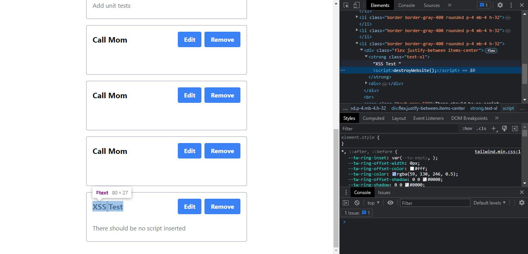Activate the inspect element picker icon
This screenshot has height=254, width=528.
tap(346, 5)
